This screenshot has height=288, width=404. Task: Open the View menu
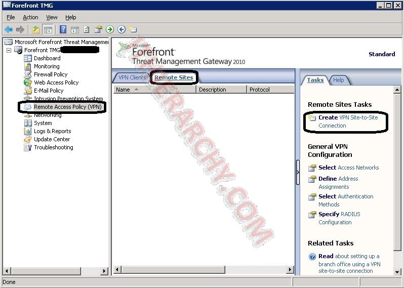52,17
